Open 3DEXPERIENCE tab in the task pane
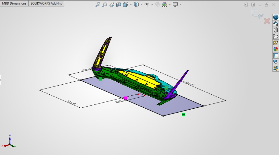 [x=276, y=17]
